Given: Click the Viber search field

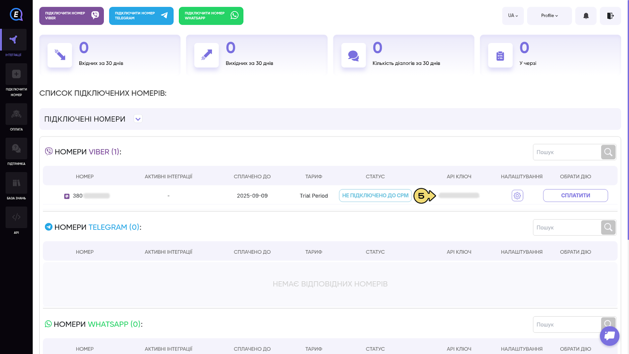Looking at the screenshot, I should (567, 152).
